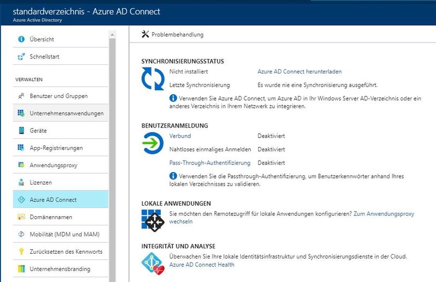Click the Problembehandlung toolbar button
The width and height of the screenshot is (436, 282).
[x=172, y=34]
